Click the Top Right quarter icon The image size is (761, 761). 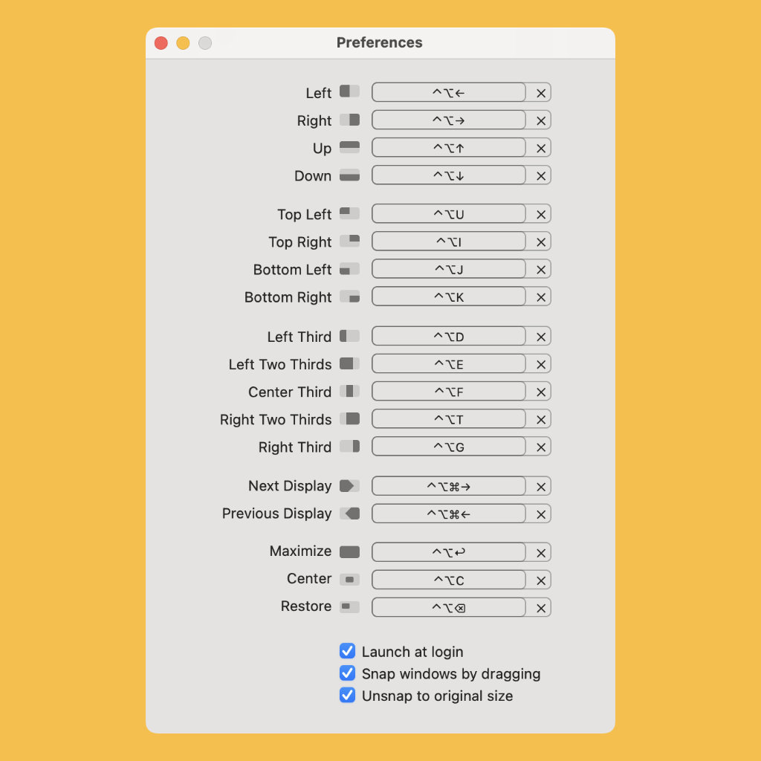click(349, 241)
